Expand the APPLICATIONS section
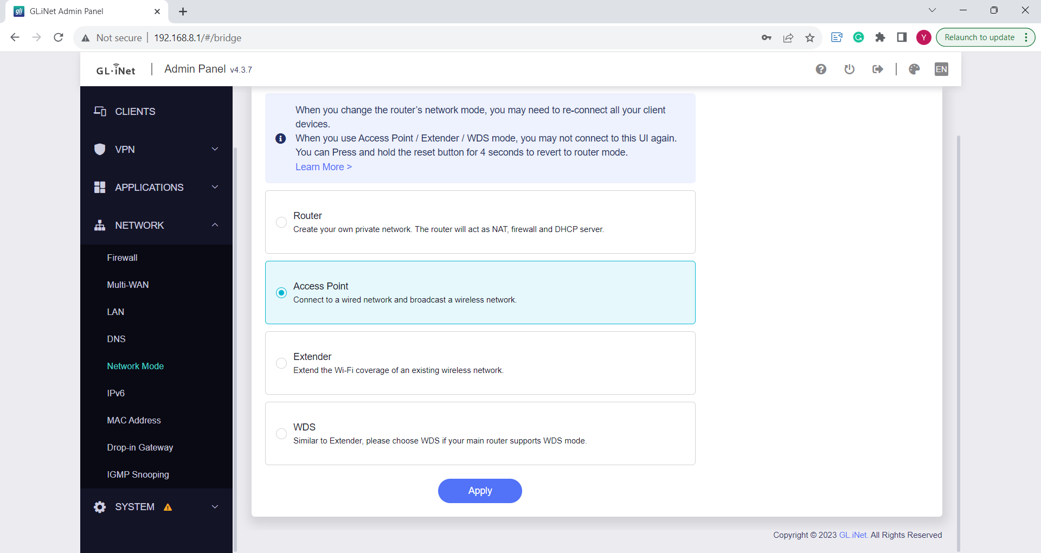1041x553 pixels. point(215,187)
